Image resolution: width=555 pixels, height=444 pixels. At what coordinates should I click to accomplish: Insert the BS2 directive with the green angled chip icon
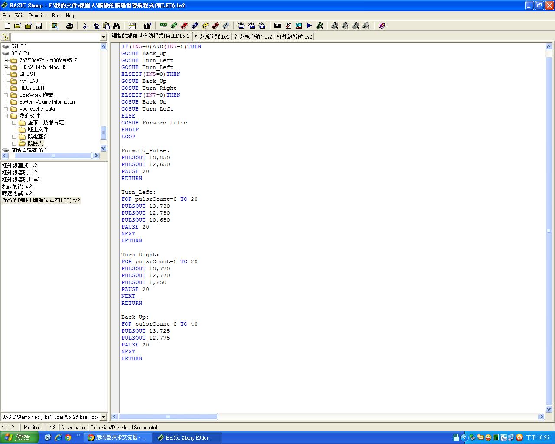pyautogui.click(x=174, y=26)
